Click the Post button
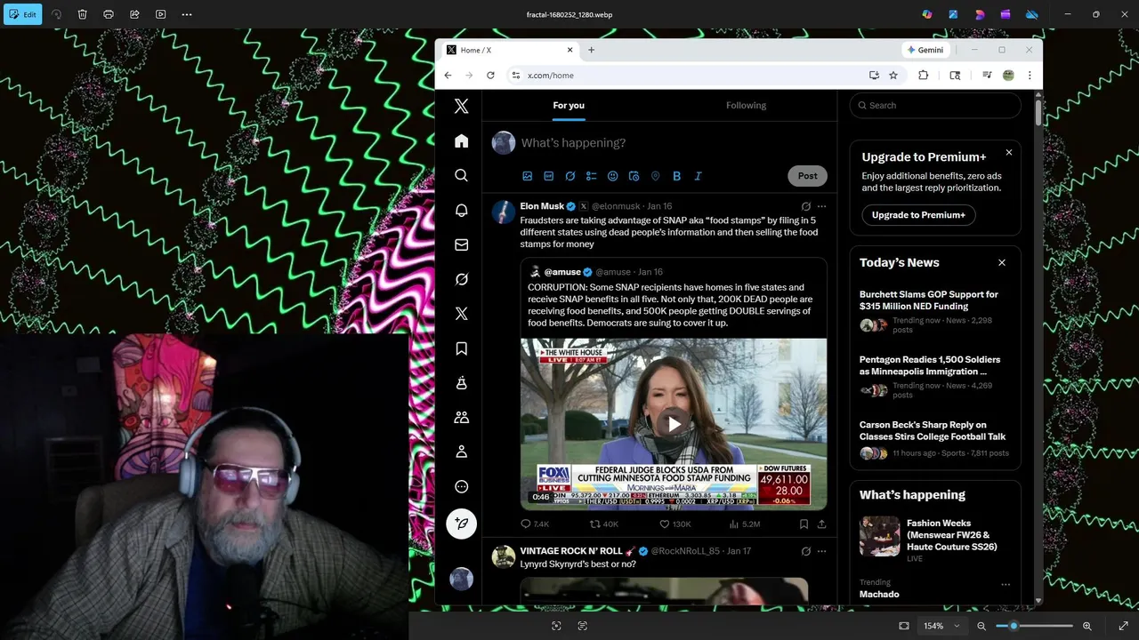 point(807,176)
